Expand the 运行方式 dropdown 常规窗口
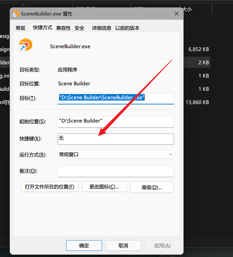 point(116,154)
